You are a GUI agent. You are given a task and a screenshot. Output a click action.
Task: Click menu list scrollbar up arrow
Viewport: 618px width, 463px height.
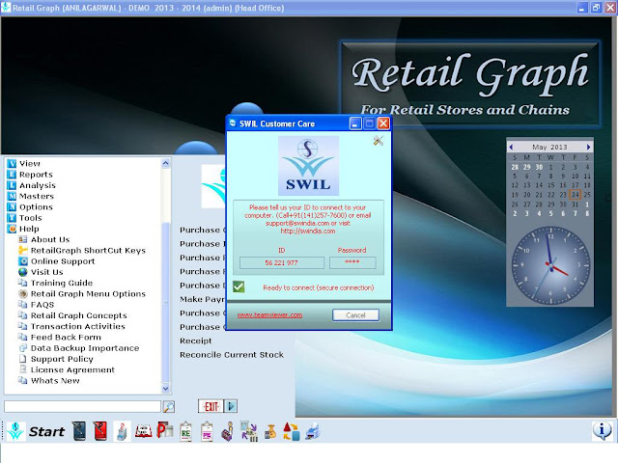[x=165, y=163]
